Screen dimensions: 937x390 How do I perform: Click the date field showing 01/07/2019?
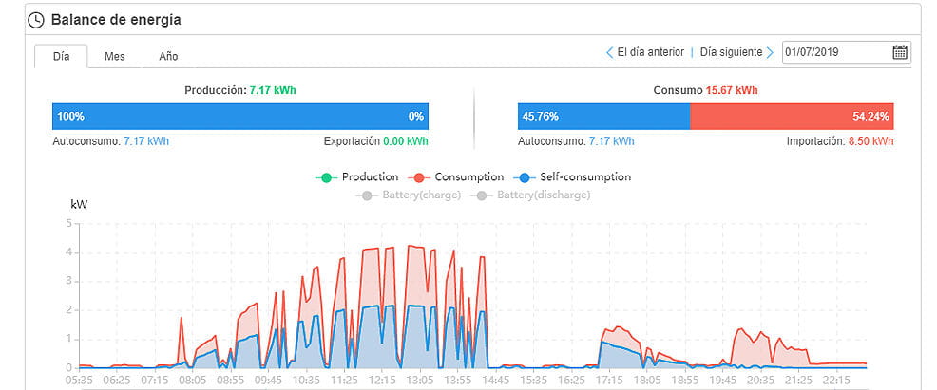[834, 52]
